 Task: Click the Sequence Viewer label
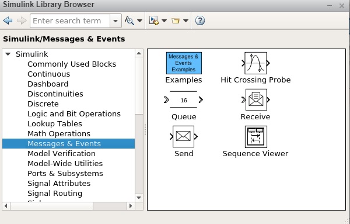tap(256, 153)
